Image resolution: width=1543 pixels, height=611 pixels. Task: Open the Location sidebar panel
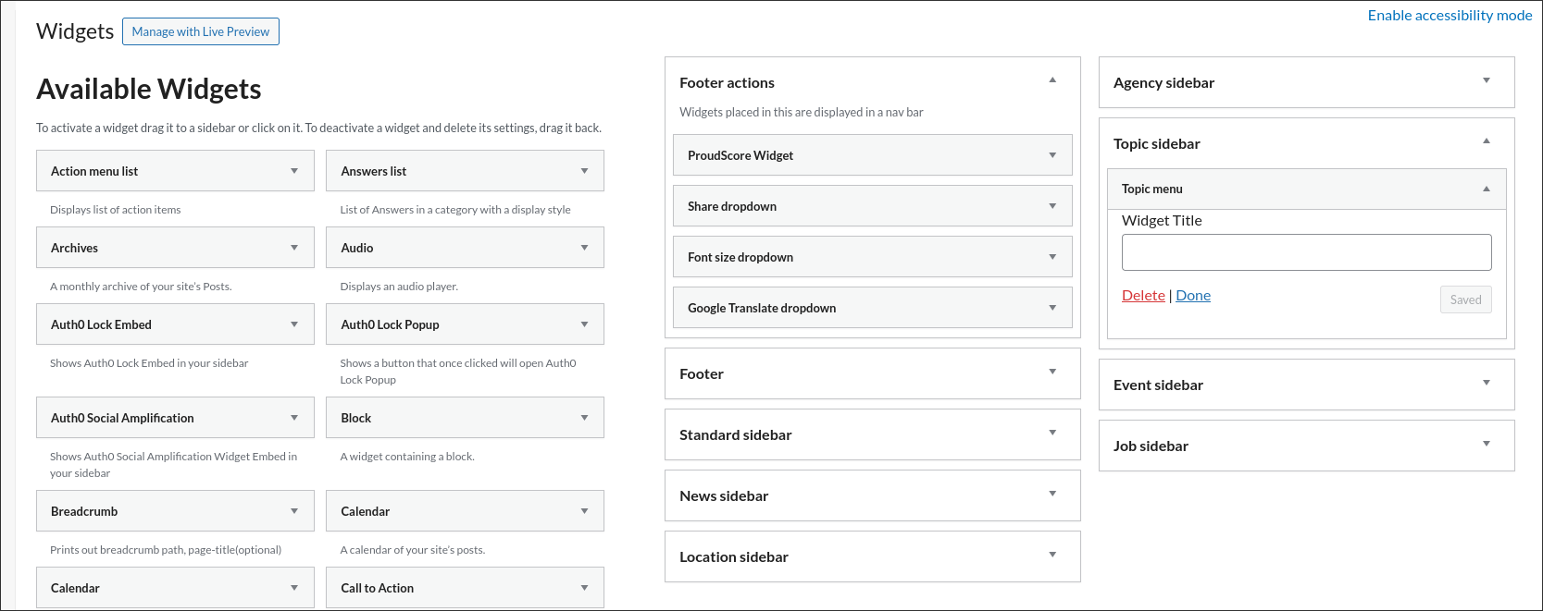click(x=1052, y=556)
